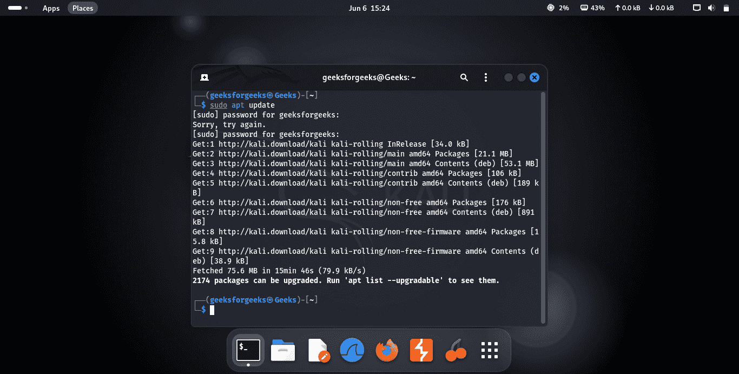
Task: Check the memory usage indicator at 43%
Action: click(592, 8)
